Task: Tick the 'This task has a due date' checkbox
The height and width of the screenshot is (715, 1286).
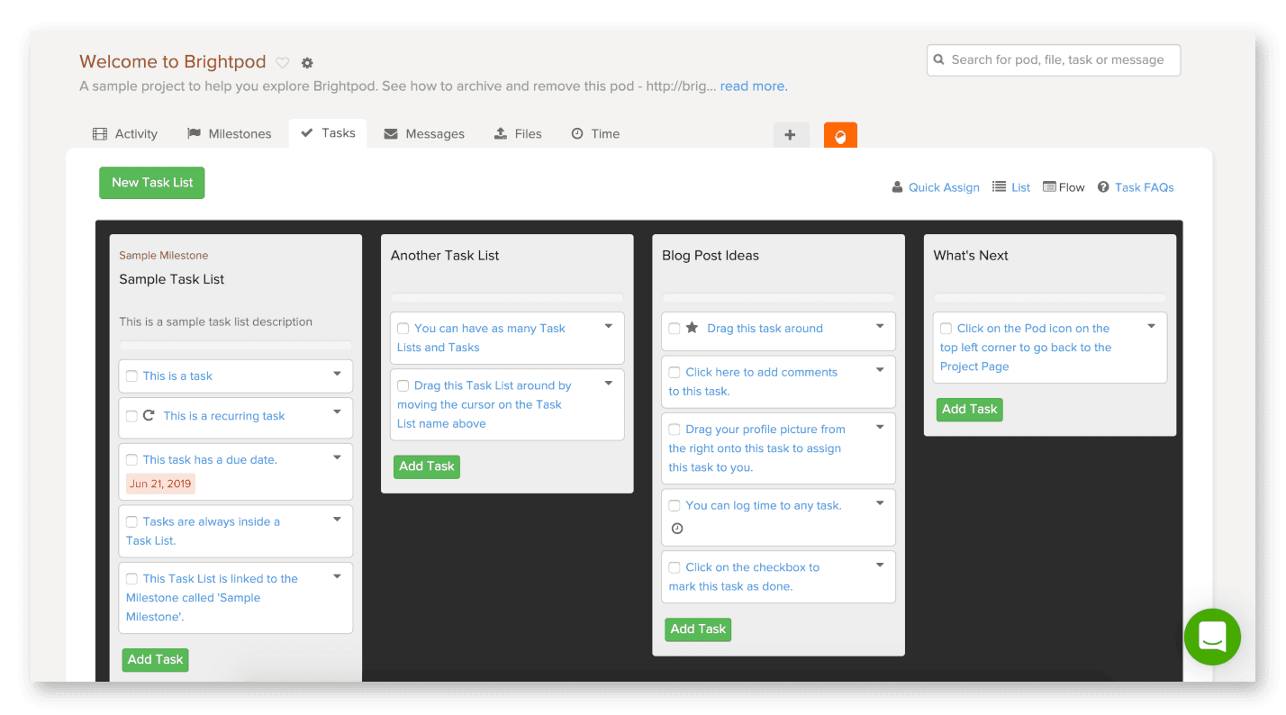Action: tap(132, 460)
